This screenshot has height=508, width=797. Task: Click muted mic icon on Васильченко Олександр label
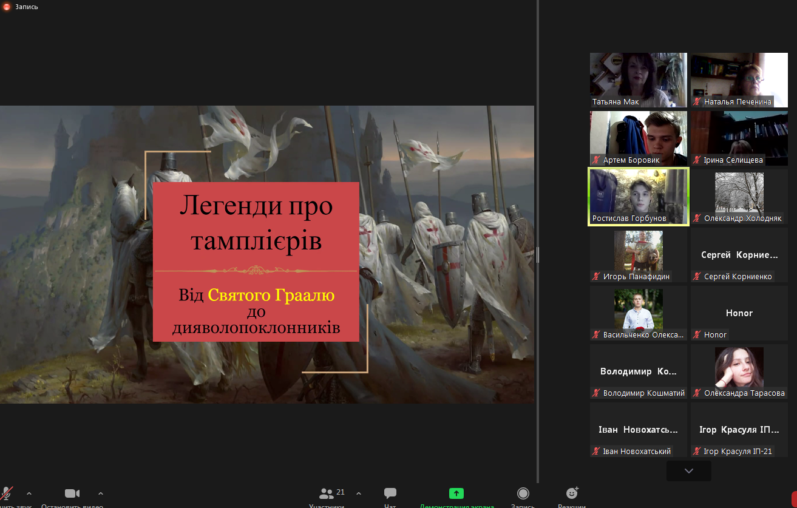[597, 335]
